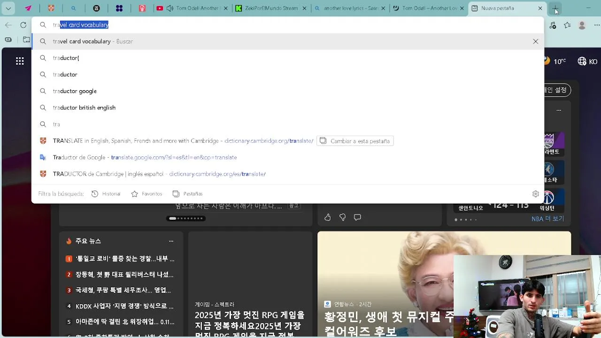The image size is (601, 338).
Task: Close the another love lyrics tab
Action: tap(383, 8)
